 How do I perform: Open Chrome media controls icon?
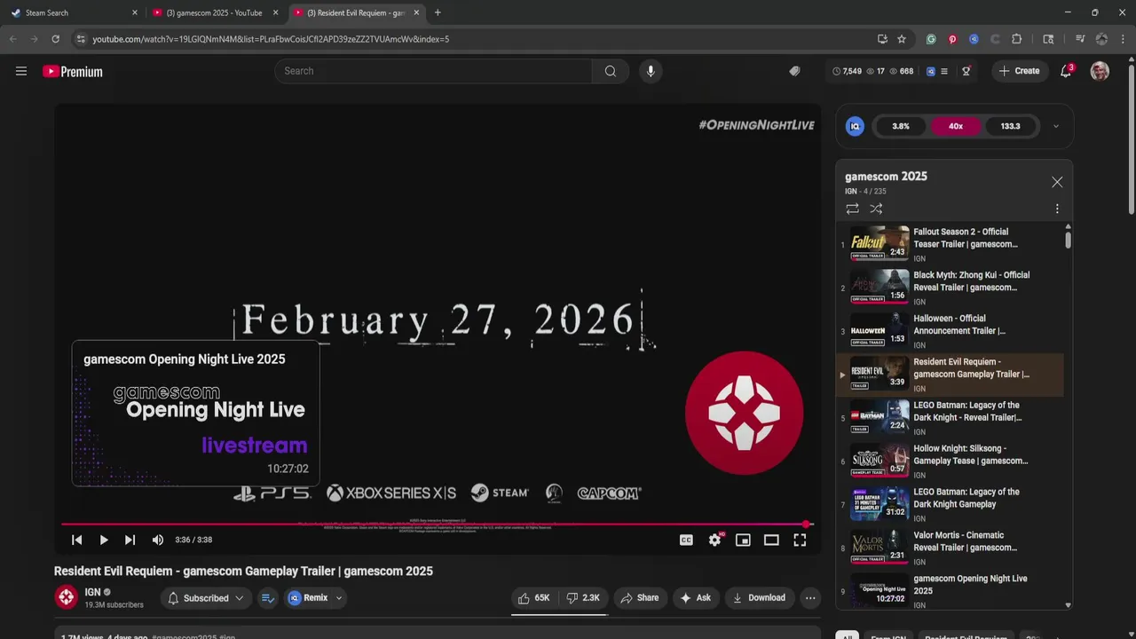click(x=1080, y=39)
